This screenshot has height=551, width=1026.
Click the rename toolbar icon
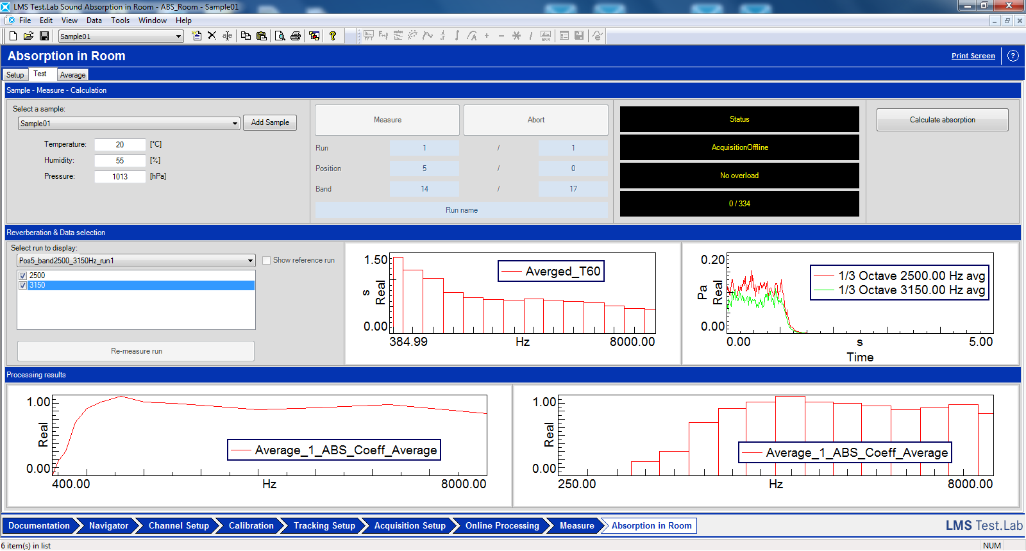pos(228,36)
